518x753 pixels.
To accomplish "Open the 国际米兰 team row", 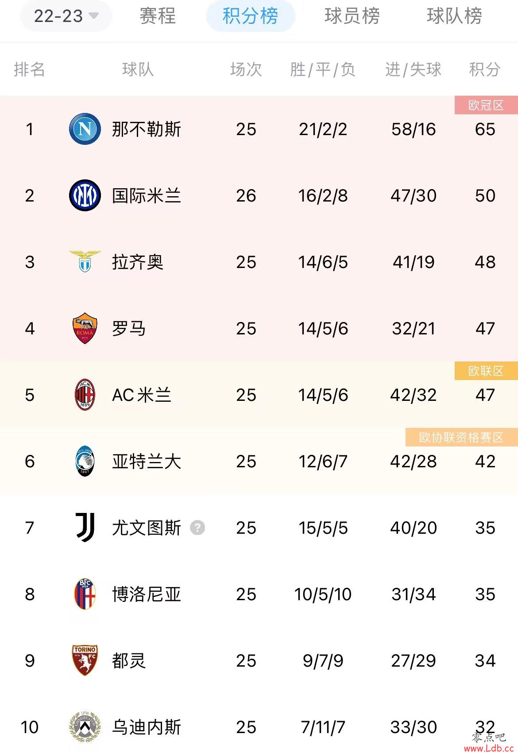I will (259, 195).
